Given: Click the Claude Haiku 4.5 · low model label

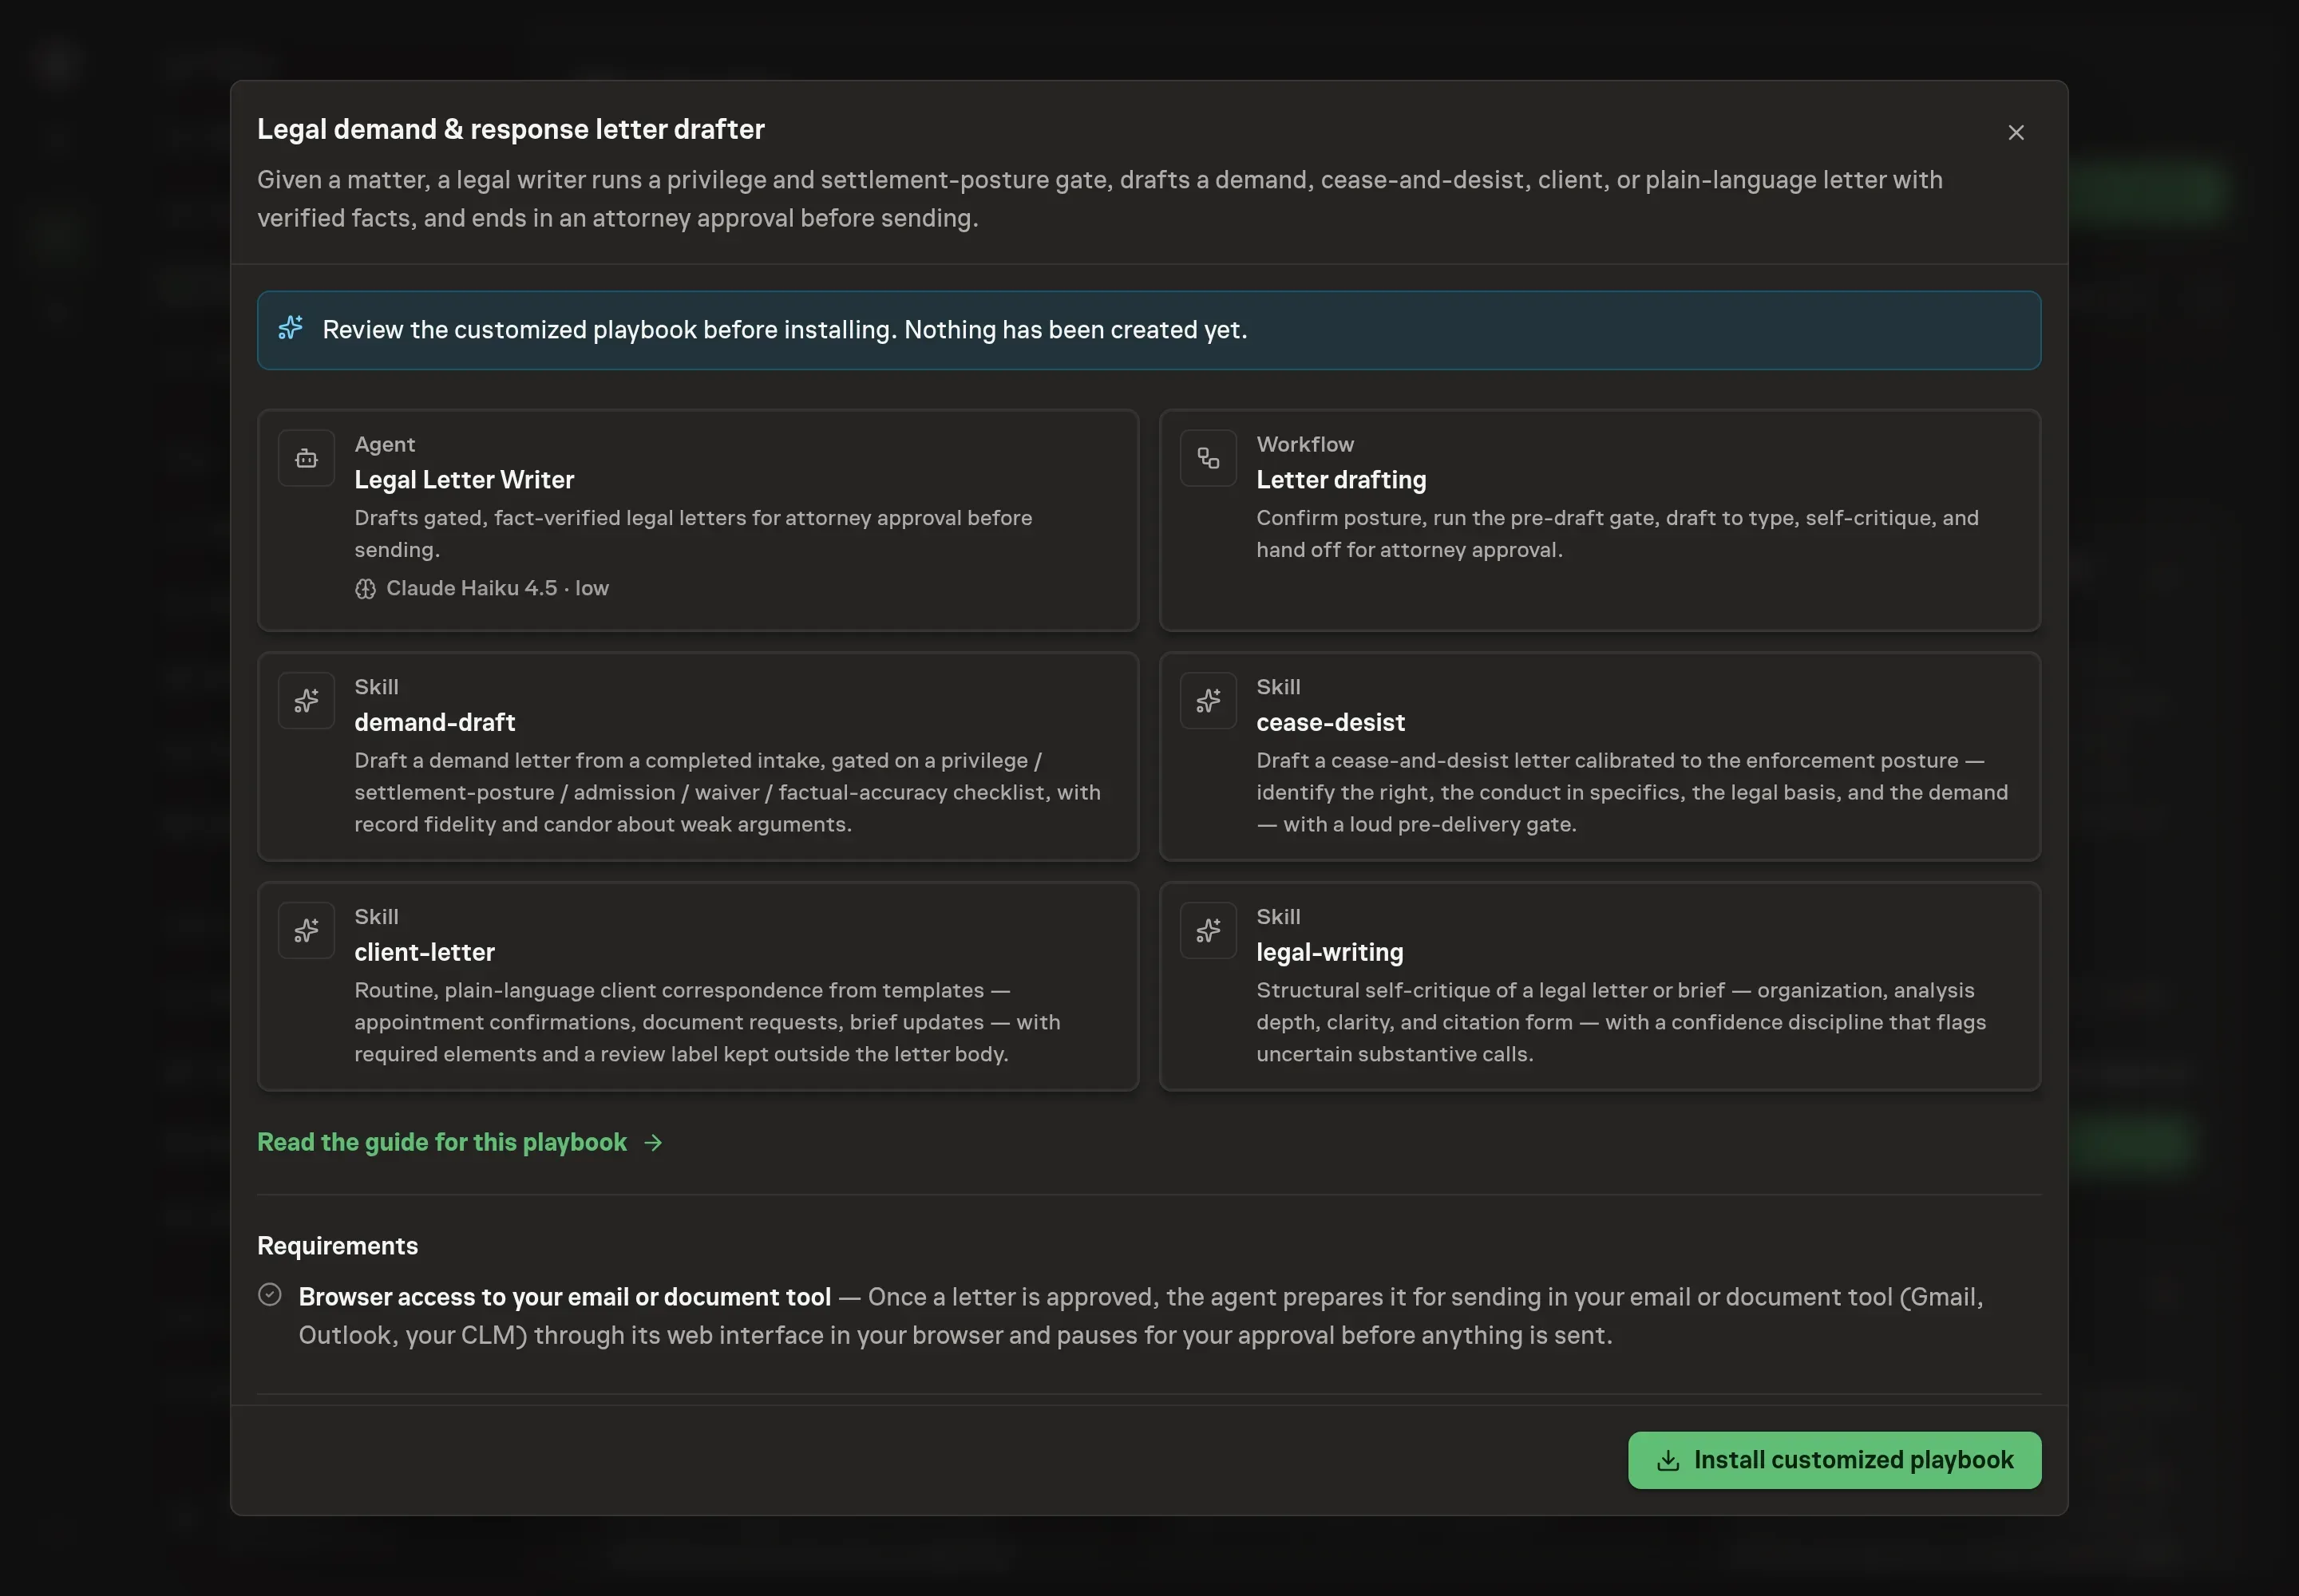Looking at the screenshot, I should pyautogui.click(x=497, y=588).
